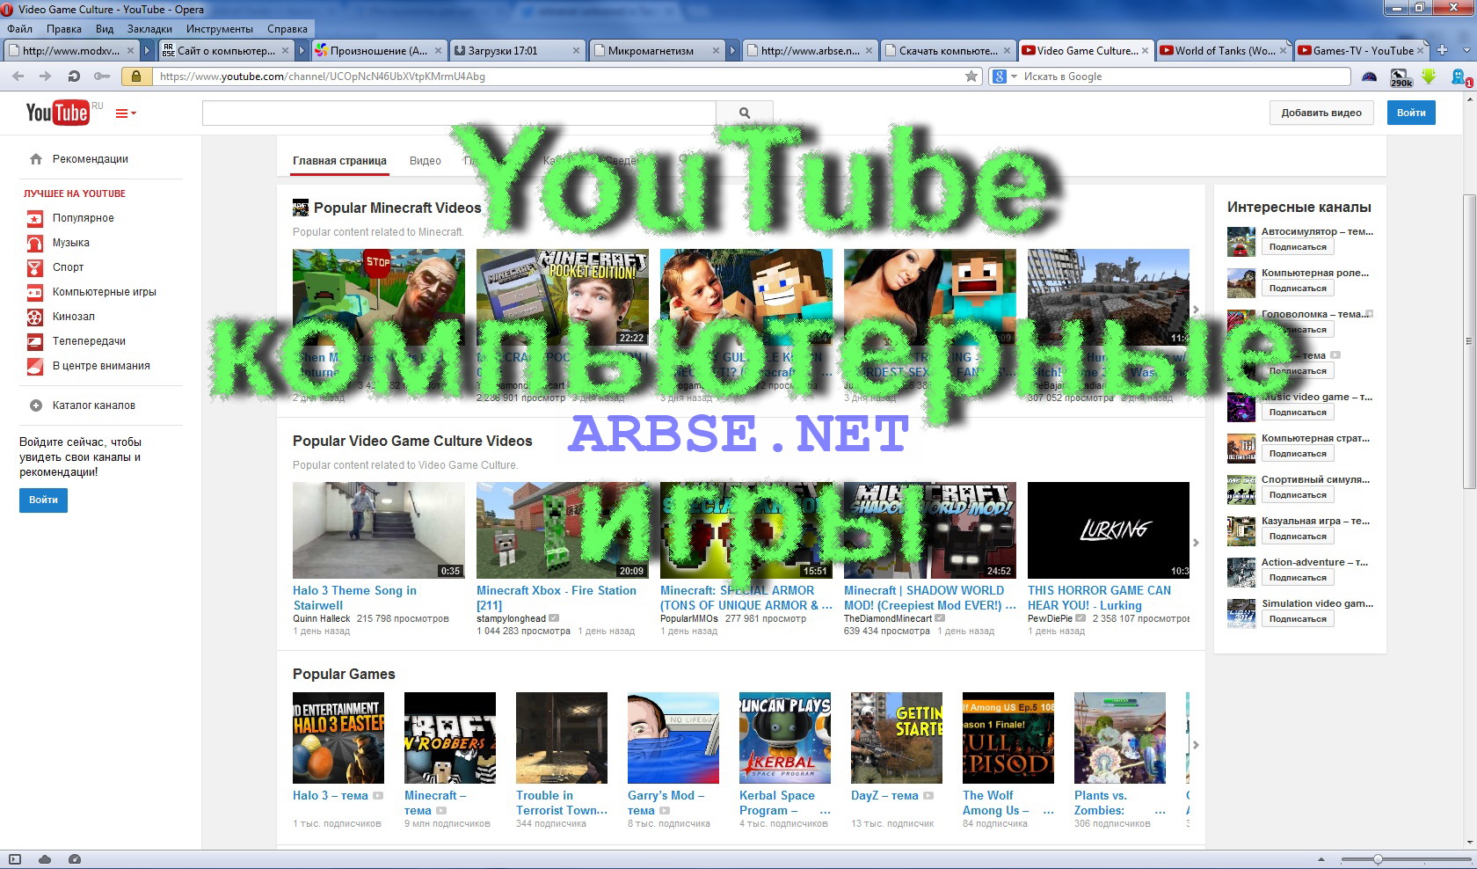Open the Закладки menu
This screenshot has height=869, width=1477.
149,29
